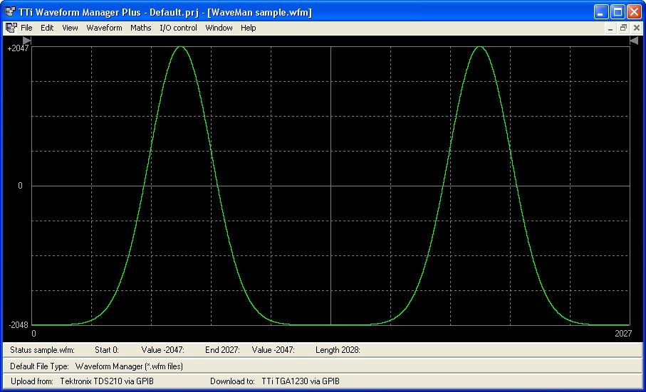Click the title bar text of the window
The image size is (646, 392).
(165, 12)
